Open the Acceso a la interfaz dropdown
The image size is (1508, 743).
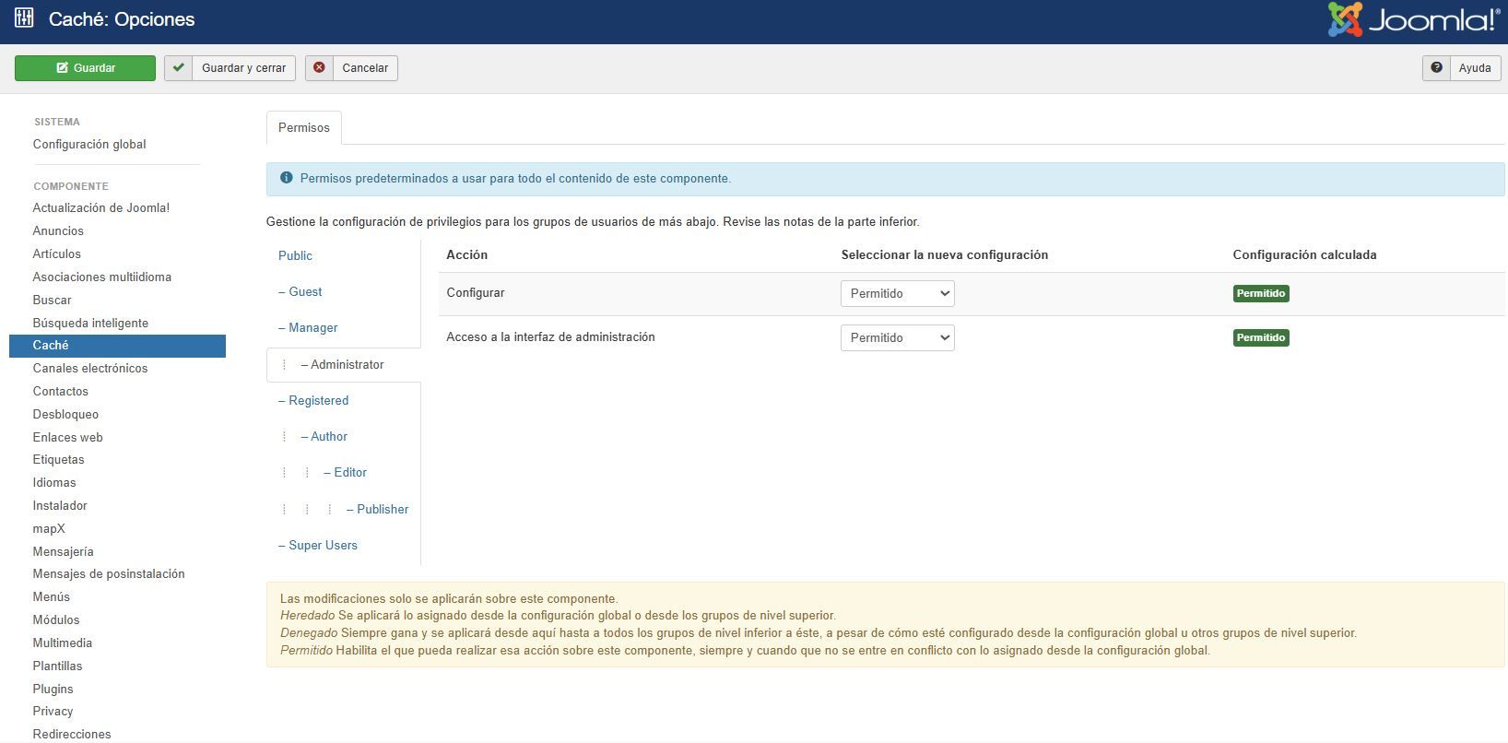point(897,337)
